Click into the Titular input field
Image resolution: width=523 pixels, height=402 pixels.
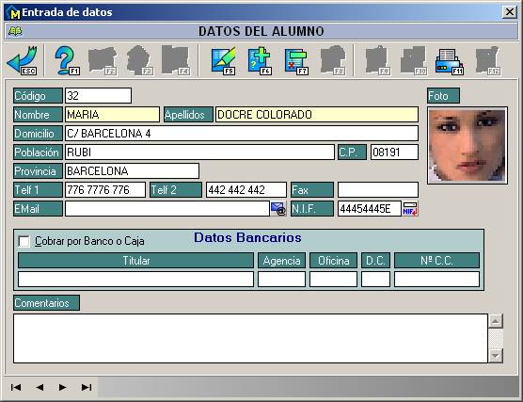pyautogui.click(x=135, y=279)
